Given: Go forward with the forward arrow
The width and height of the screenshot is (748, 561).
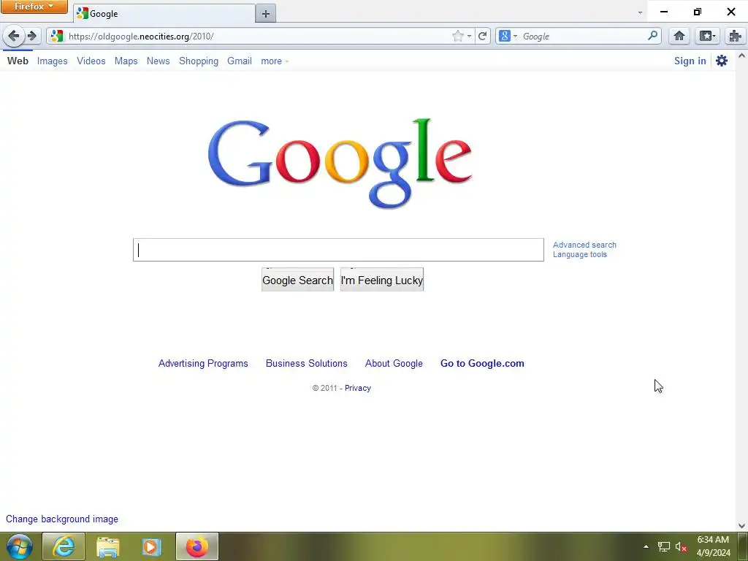Looking at the screenshot, I should click(32, 36).
